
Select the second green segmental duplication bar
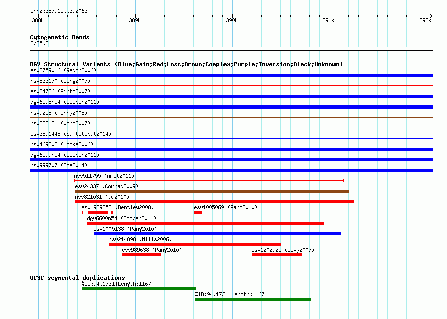pyautogui.click(x=254, y=299)
